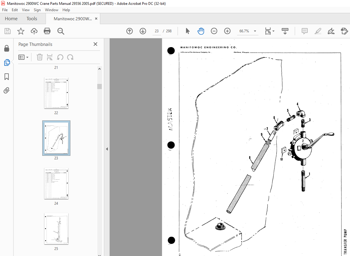This screenshot has height=256, width=350.
Task: Close the Page Thumbnails panel
Action: coord(95,44)
